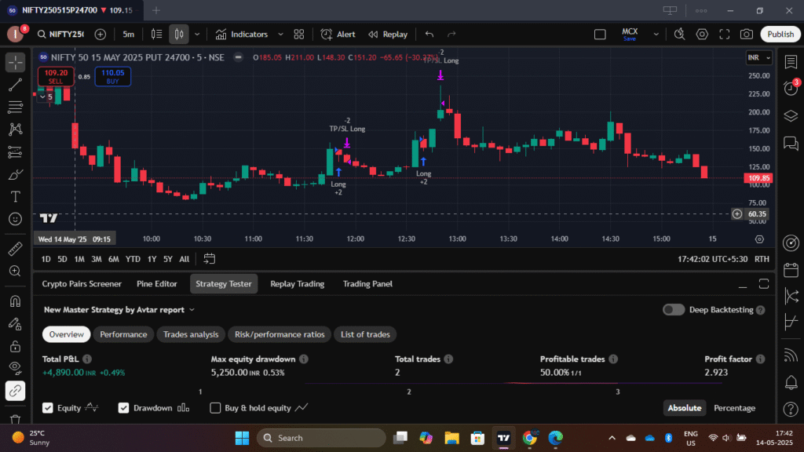Viewport: 804px width, 452px height.
Task: Open symbol search NIFTY25
Action: [x=60, y=35]
